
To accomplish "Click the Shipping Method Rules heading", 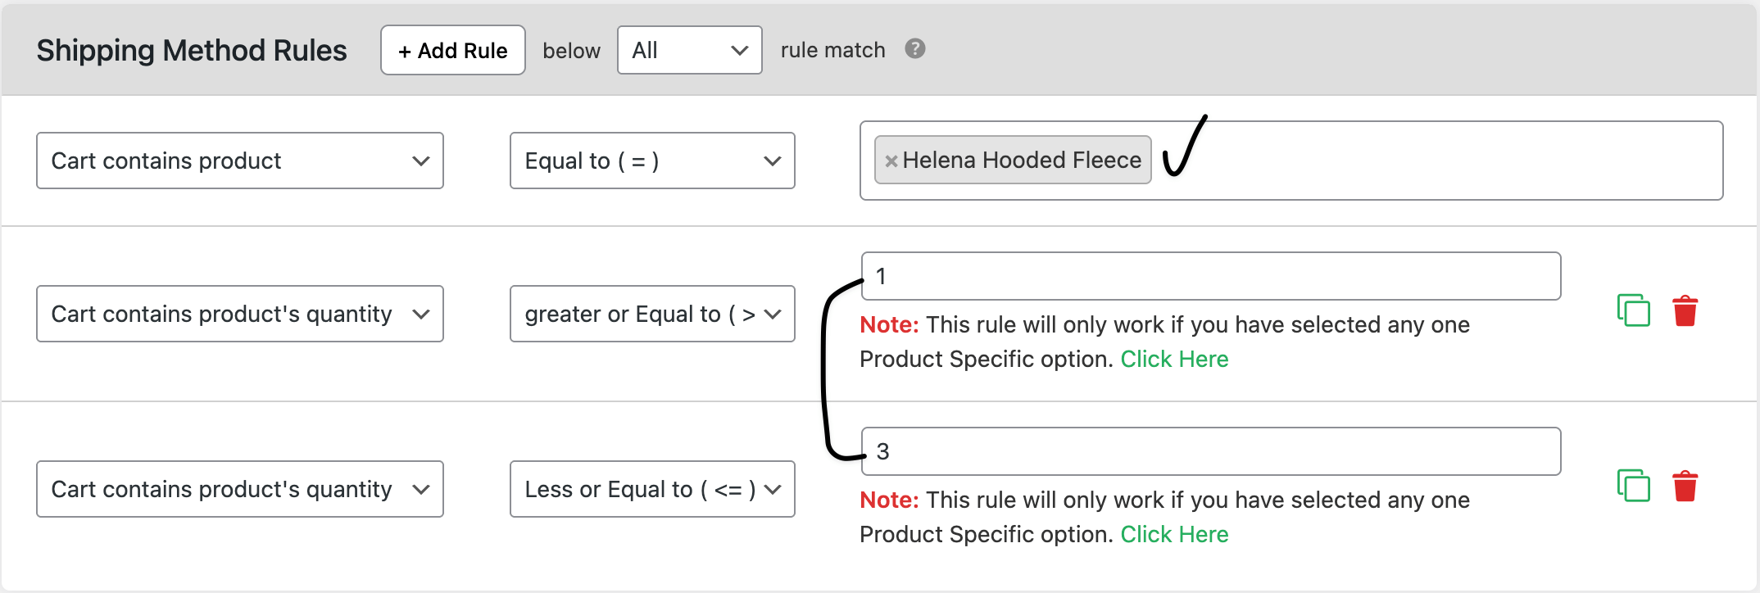I will point(192,51).
